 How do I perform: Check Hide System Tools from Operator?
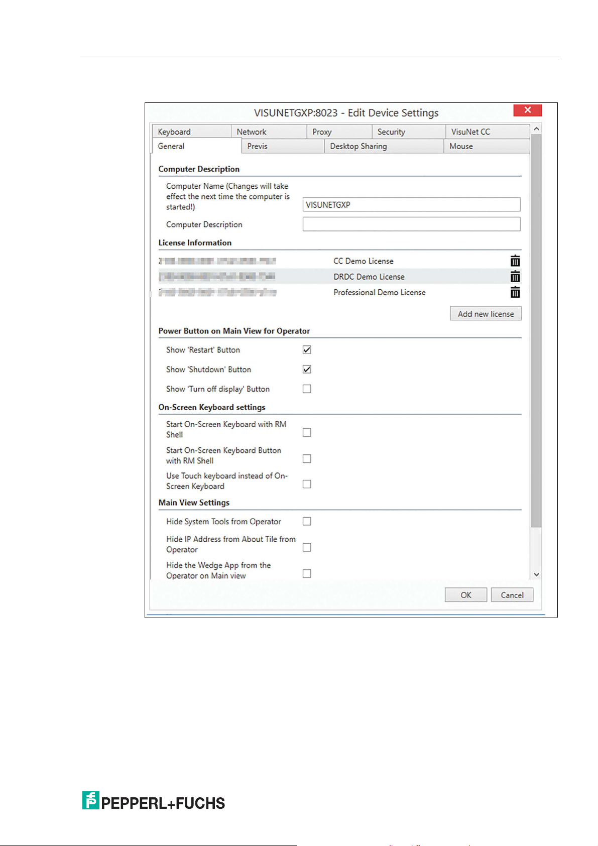click(307, 521)
